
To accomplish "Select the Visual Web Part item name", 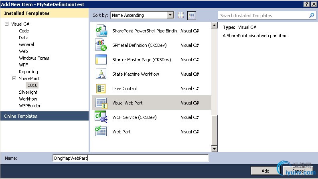I will click(128, 103).
